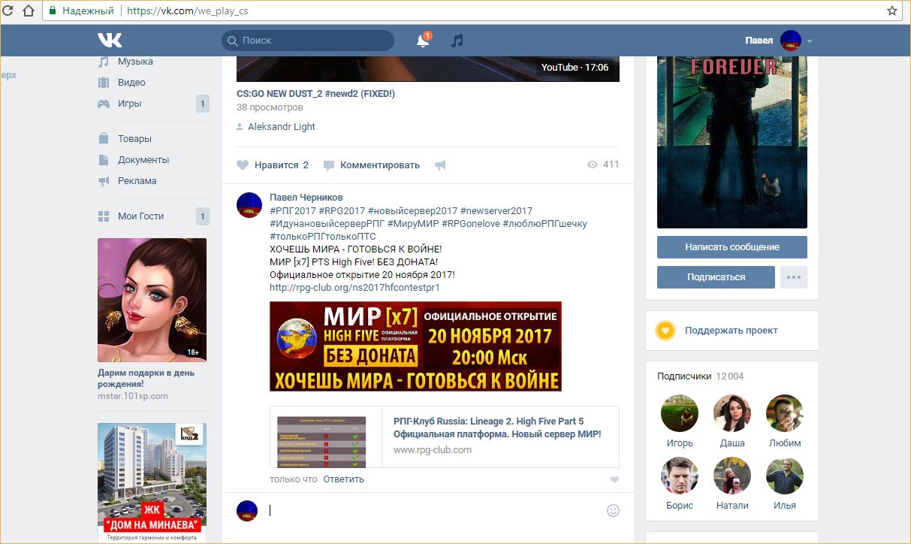This screenshot has height=544, width=911.
Task: Open subscriber Борис avatar
Action: click(x=680, y=476)
